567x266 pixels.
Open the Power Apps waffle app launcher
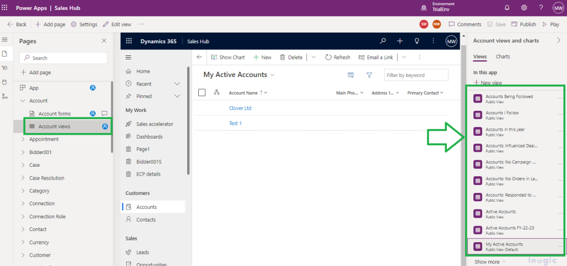6,8
